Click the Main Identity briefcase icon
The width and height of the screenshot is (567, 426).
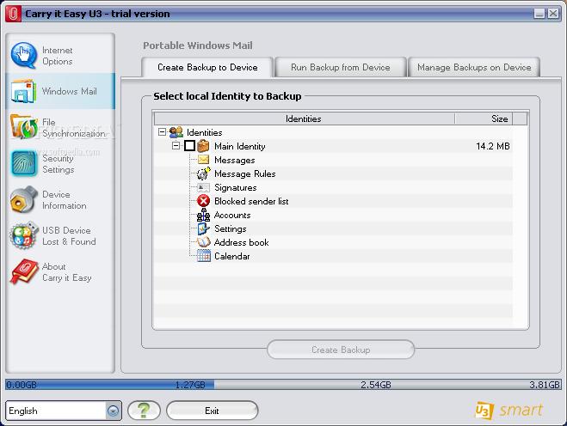point(203,146)
